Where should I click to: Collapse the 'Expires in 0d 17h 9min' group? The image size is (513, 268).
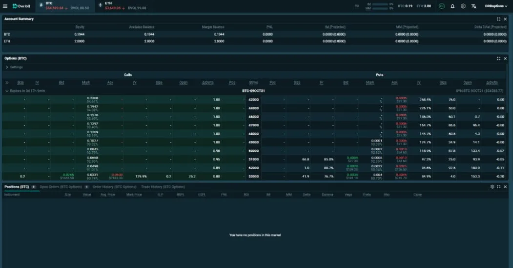(x=25, y=91)
